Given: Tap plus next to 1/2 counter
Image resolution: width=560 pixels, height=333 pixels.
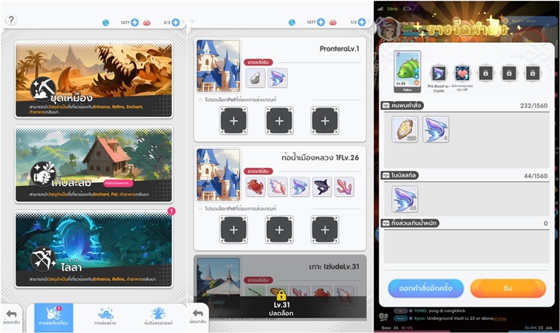Looking at the screenshot, I should [x=362, y=22].
